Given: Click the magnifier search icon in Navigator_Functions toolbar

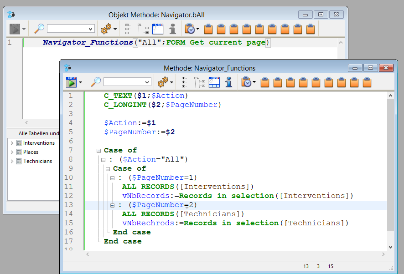Looking at the screenshot, I should point(96,82).
